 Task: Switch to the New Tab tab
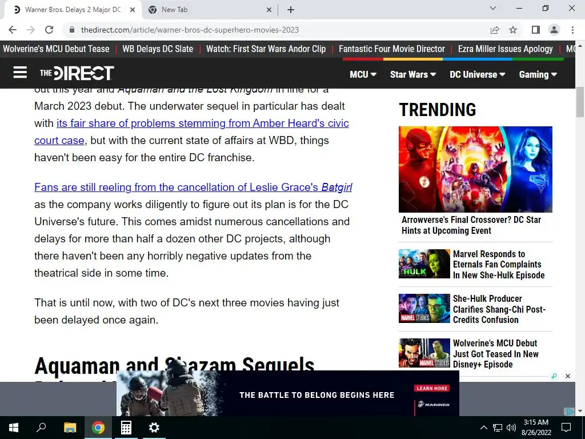(x=210, y=10)
